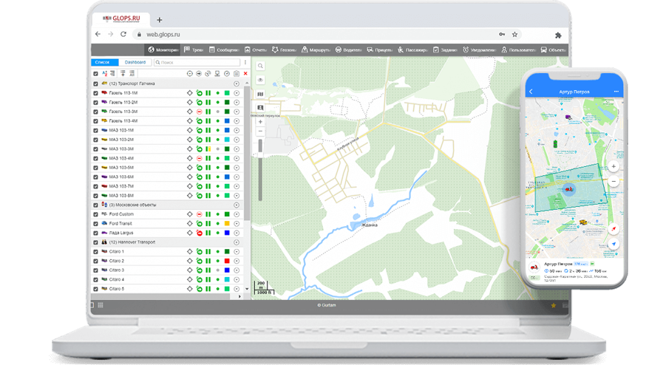The height and width of the screenshot is (365, 663).
Task: Click the clipboard column icon in list header
Action: pos(237,73)
